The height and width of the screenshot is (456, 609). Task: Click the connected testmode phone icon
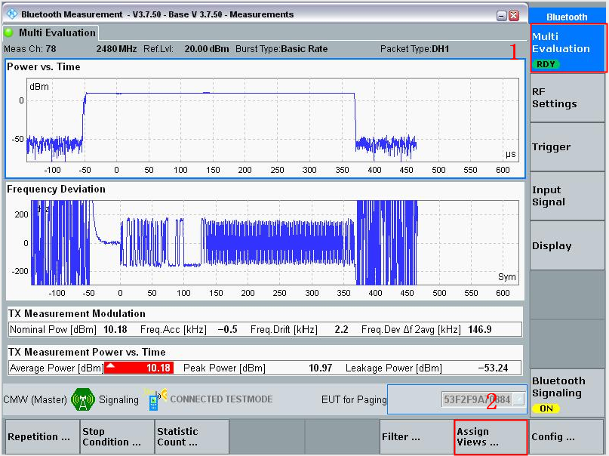[x=155, y=399]
